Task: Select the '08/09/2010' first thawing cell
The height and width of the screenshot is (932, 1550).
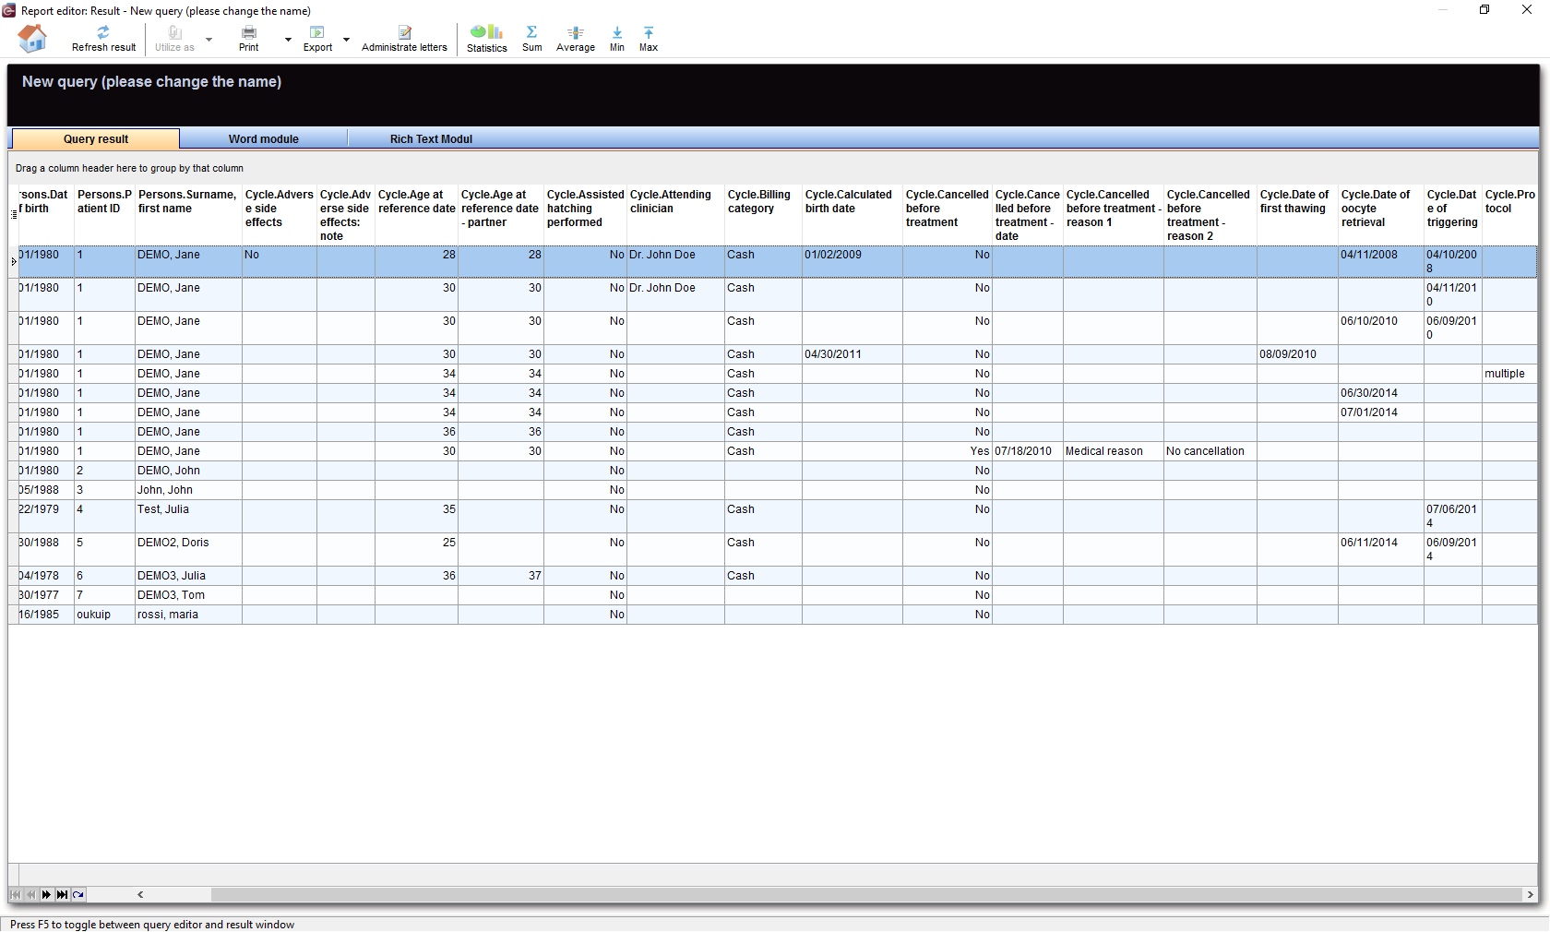Action: 1297,354
